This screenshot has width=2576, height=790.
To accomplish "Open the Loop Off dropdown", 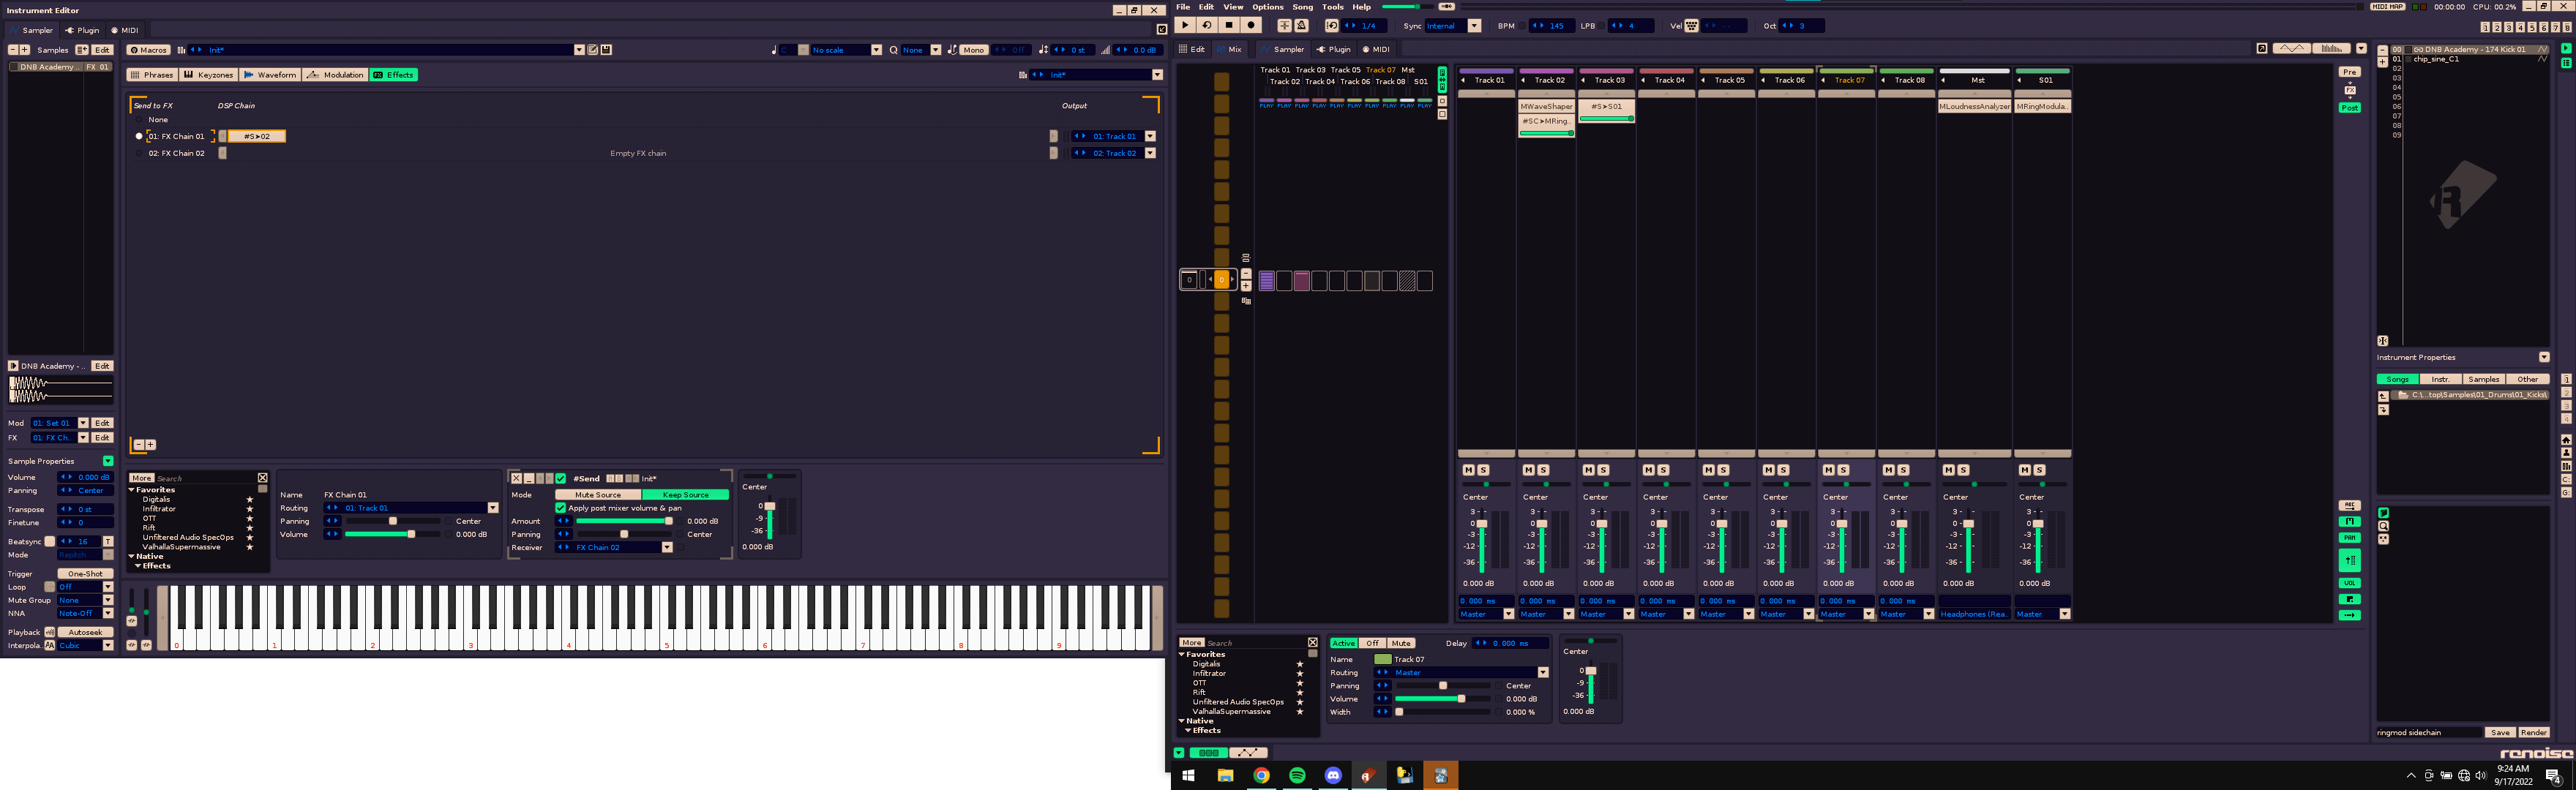I will 108,588.
